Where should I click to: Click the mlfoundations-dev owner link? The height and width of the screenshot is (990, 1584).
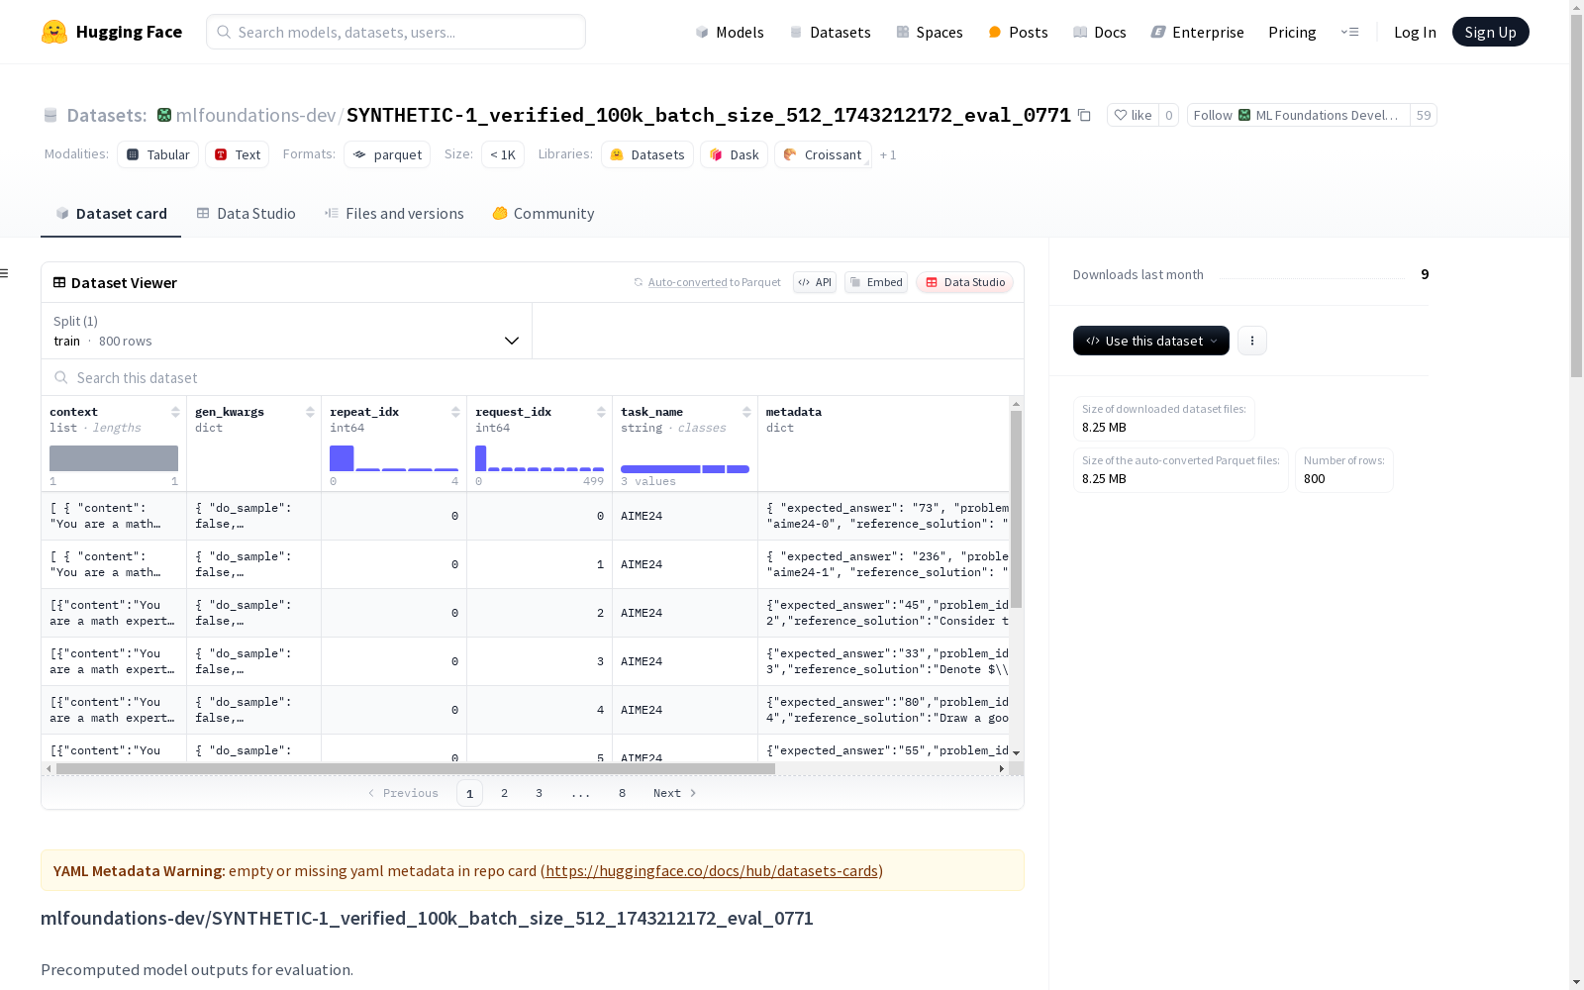pyautogui.click(x=255, y=115)
